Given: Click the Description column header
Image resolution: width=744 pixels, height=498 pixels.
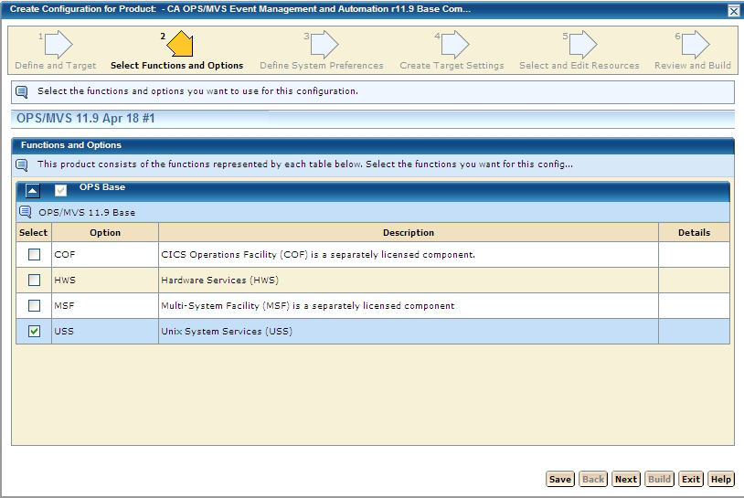Looking at the screenshot, I should pos(409,232).
